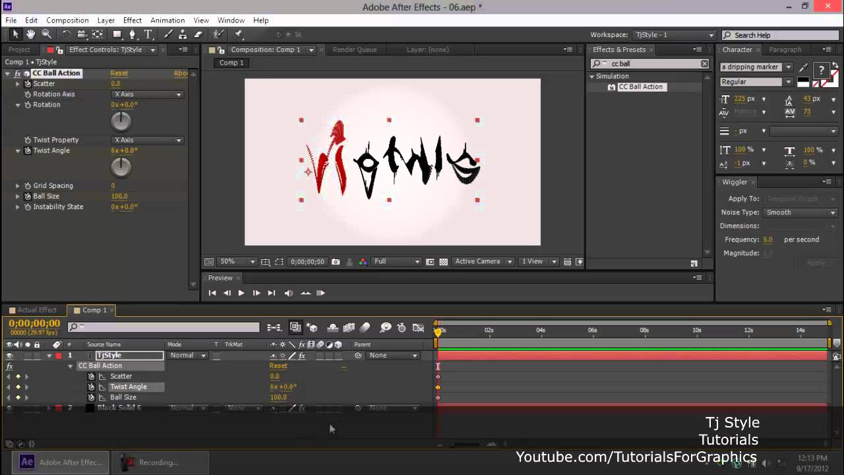Click the Twist Angle dial knob

tap(121, 168)
